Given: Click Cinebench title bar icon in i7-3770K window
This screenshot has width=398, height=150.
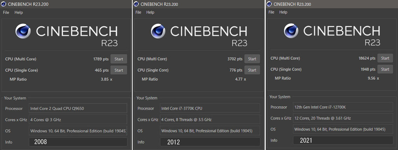Looking at the screenshot, I should (x=136, y=4).
